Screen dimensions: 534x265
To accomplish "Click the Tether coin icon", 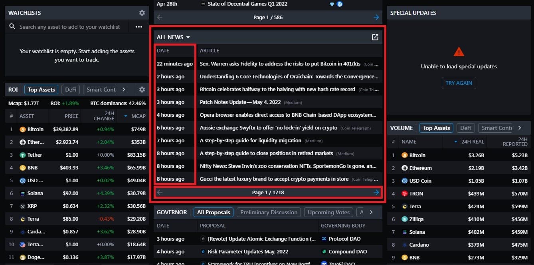I will click(x=23, y=155).
